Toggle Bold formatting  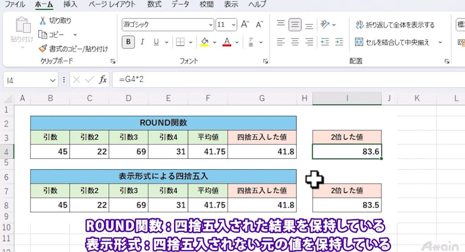pos(128,42)
